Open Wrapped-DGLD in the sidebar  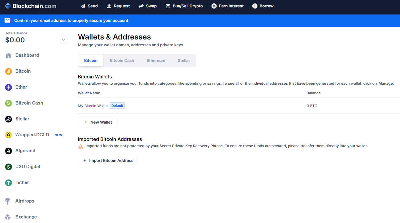pos(32,135)
